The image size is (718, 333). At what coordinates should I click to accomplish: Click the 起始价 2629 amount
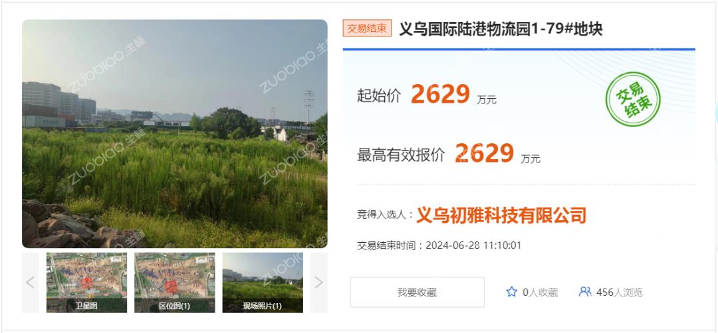(441, 94)
